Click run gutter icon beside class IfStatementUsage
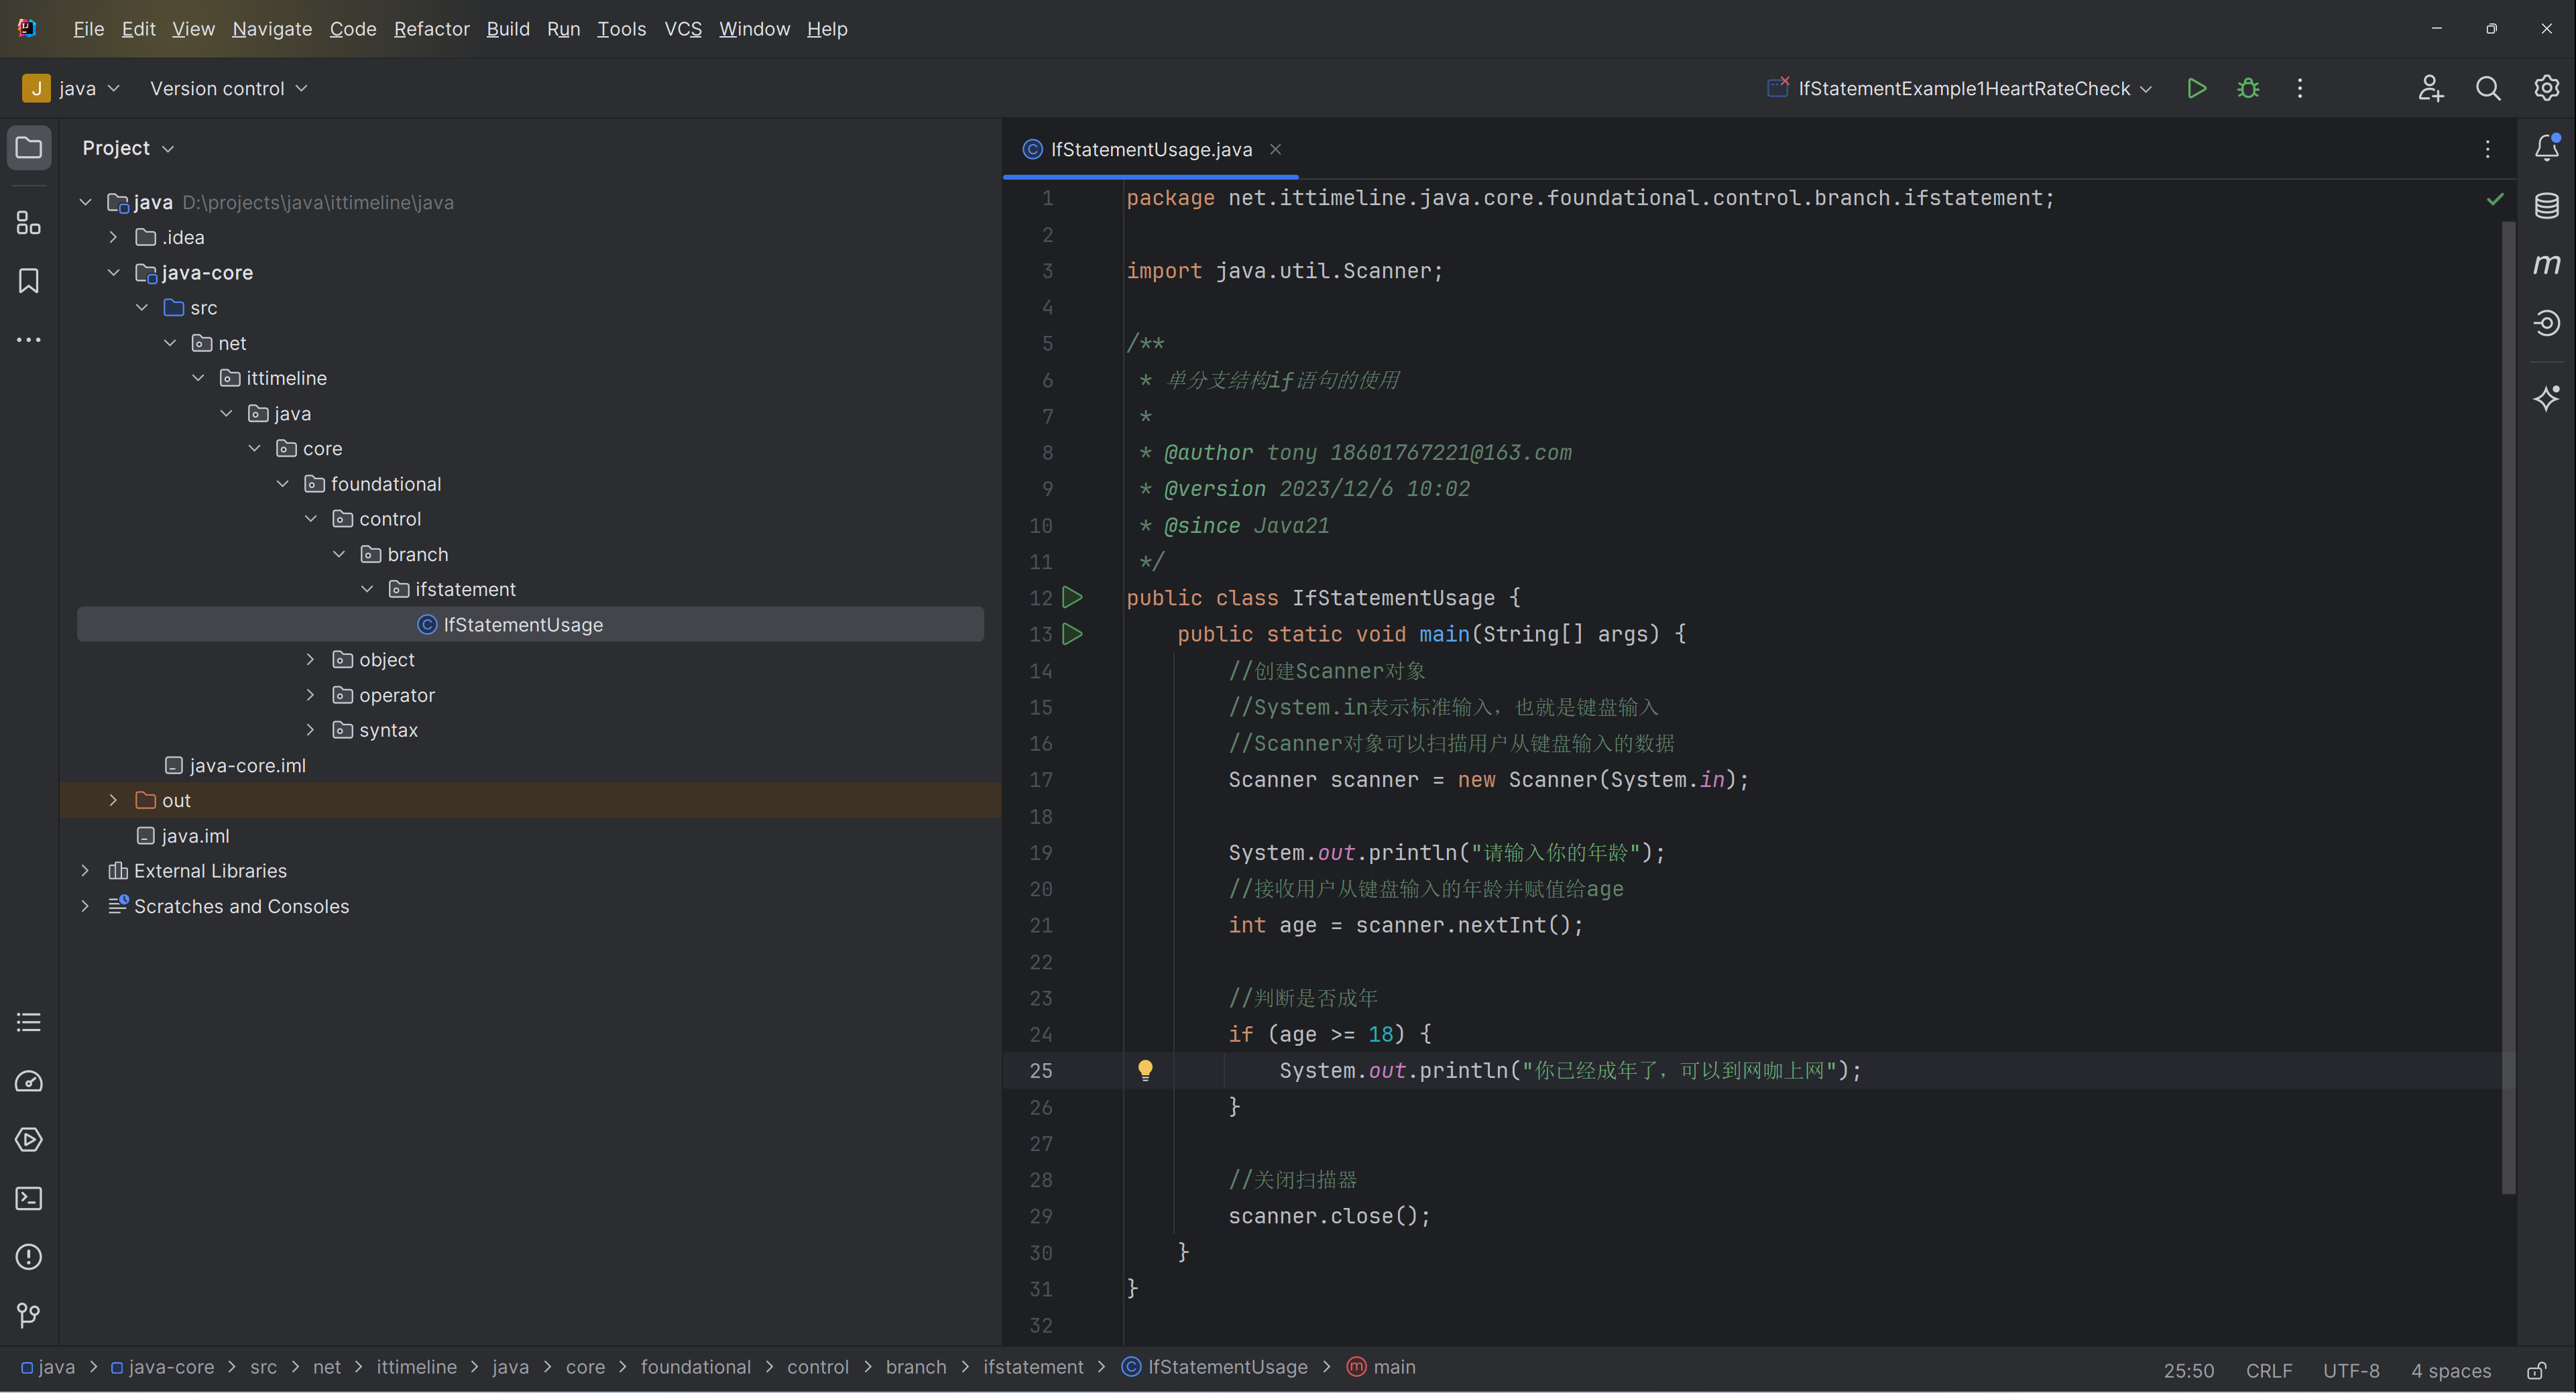 pyautogui.click(x=1072, y=598)
